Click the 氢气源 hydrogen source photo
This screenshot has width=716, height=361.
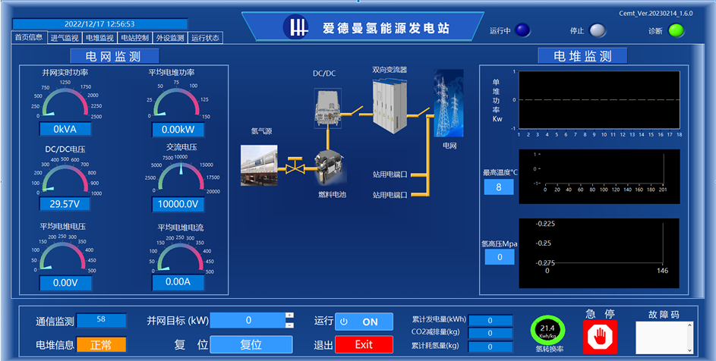(x=259, y=165)
